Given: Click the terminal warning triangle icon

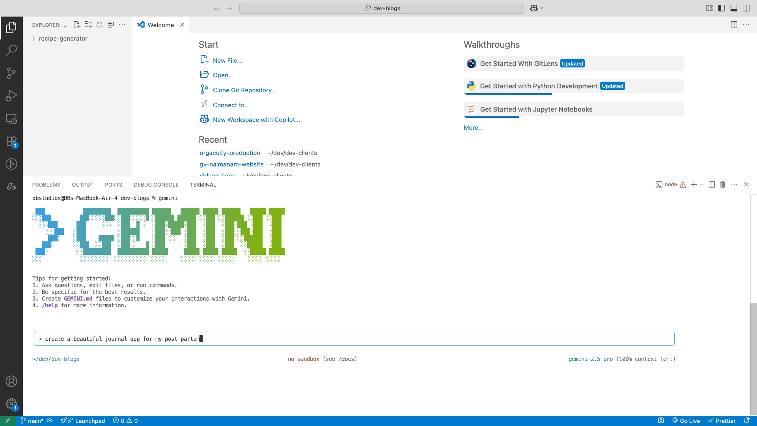Looking at the screenshot, I should tap(683, 185).
